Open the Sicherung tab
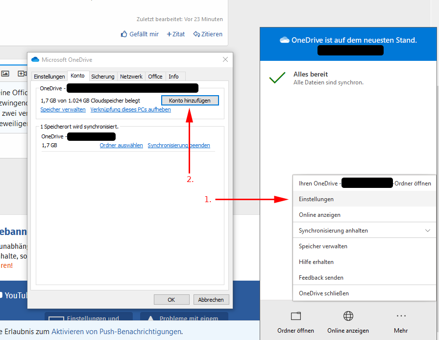This screenshot has height=340, width=439. tap(103, 77)
